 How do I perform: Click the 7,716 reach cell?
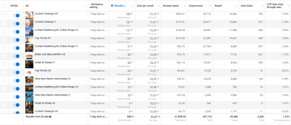[234, 54]
